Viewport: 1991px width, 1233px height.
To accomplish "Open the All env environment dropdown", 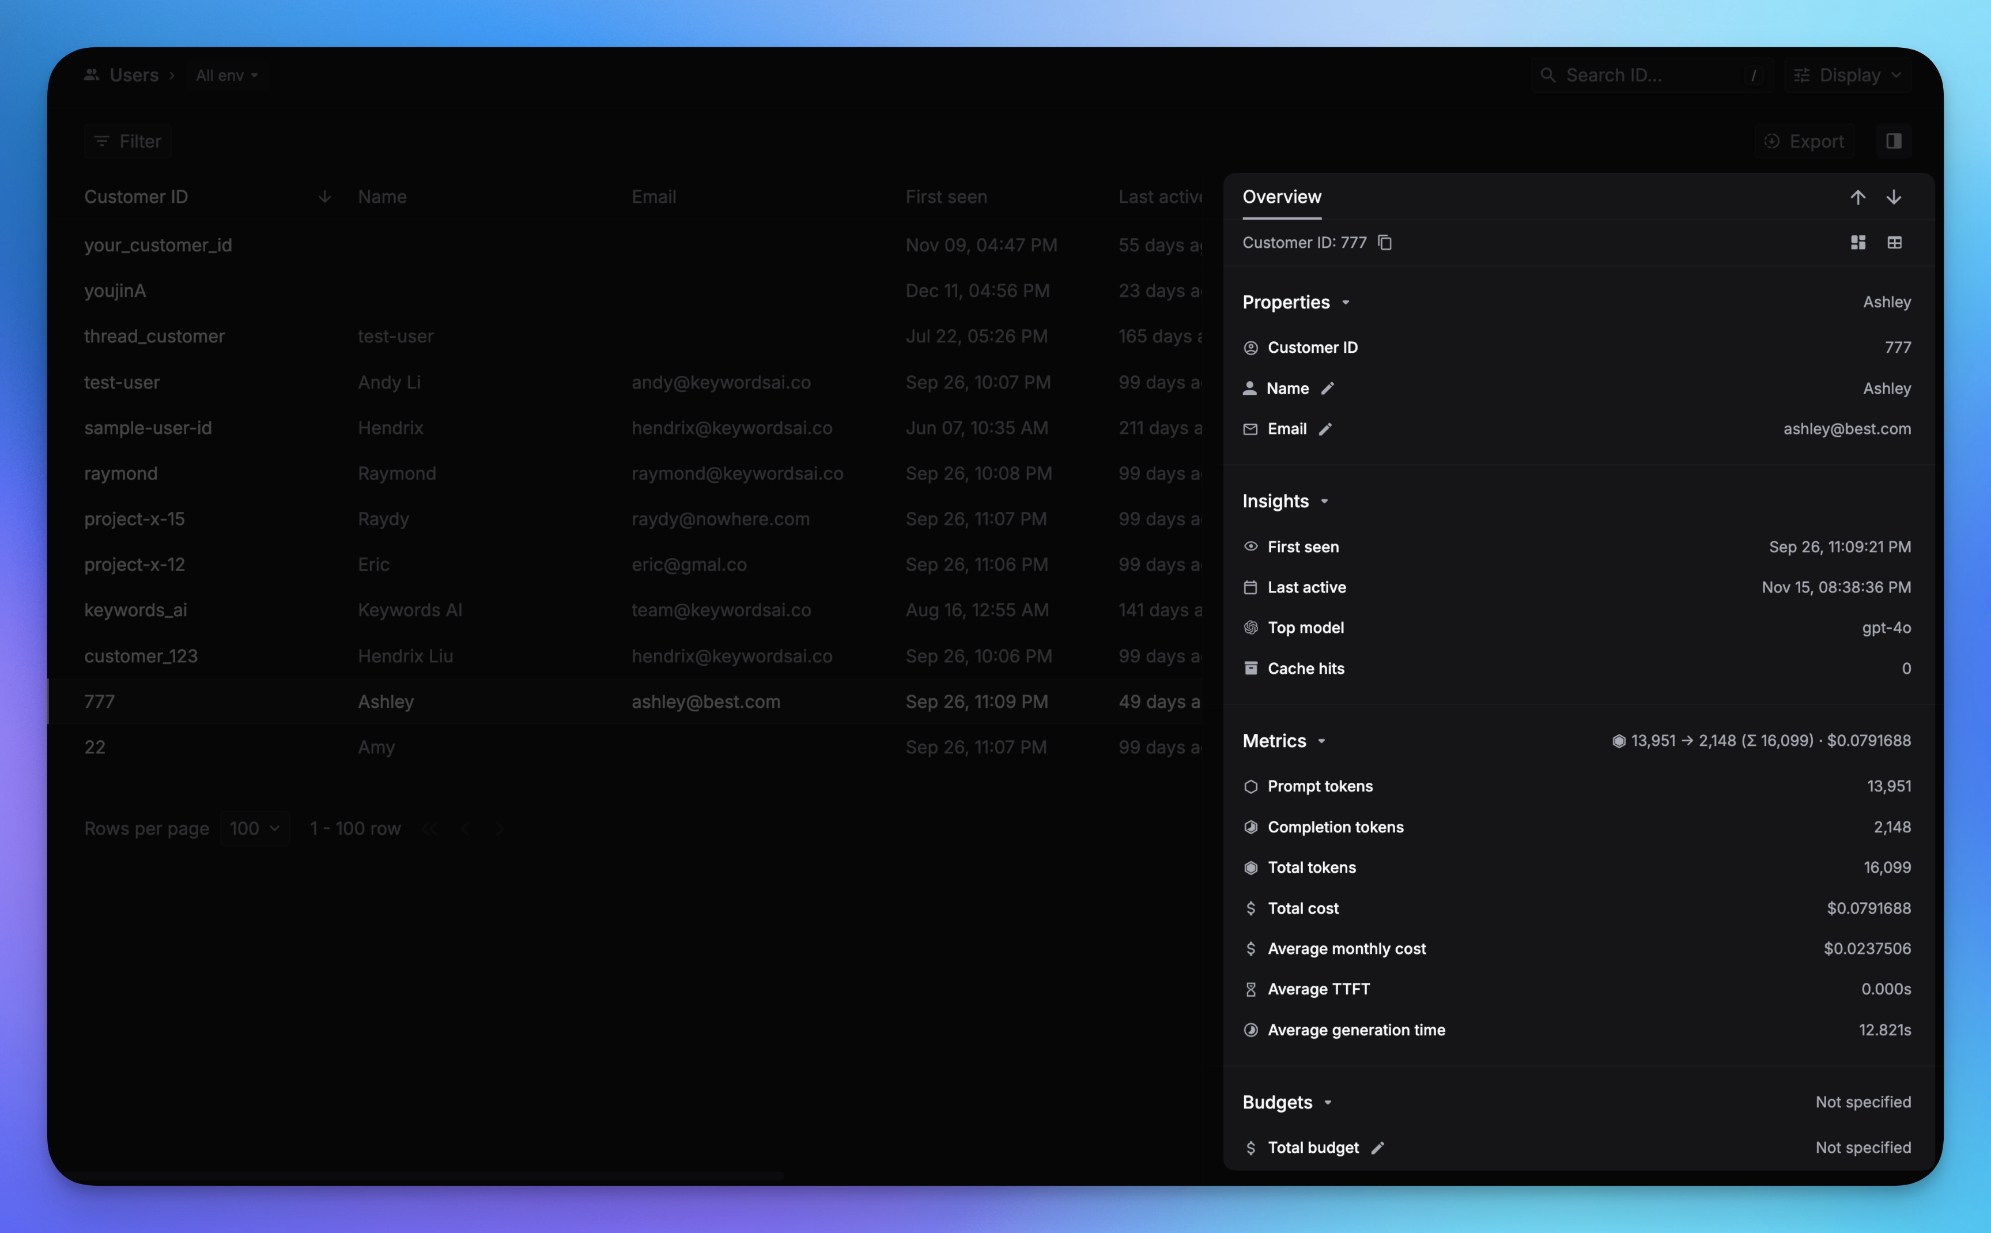I will point(226,75).
